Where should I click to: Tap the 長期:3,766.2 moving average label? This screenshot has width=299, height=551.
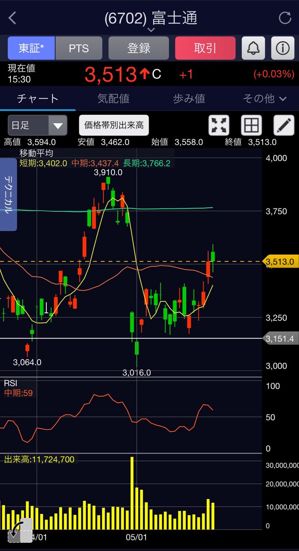(x=146, y=163)
